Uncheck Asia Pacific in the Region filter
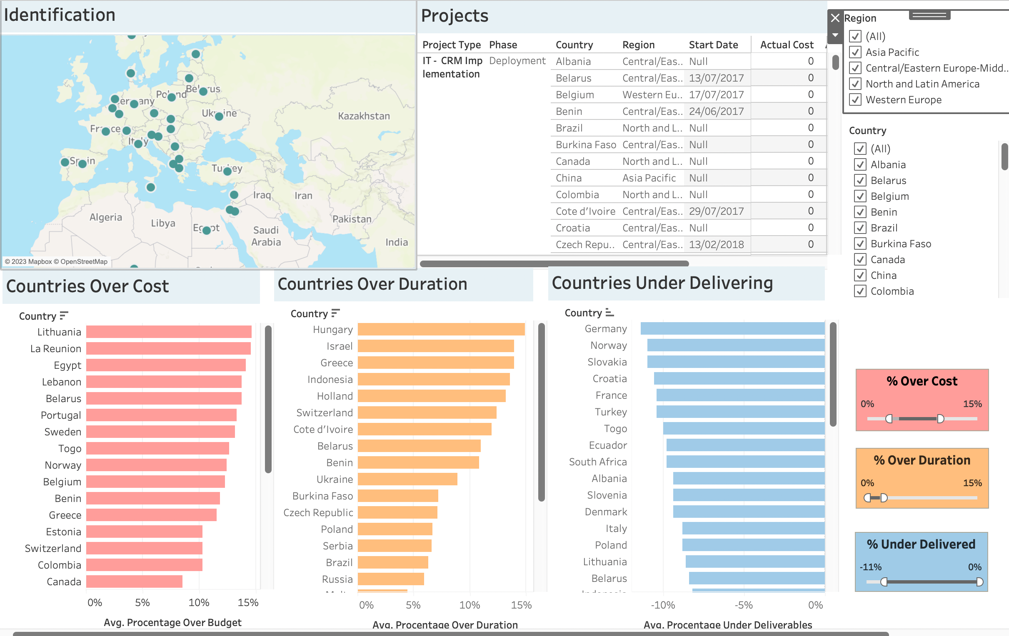Viewport: 1009px width, 636px height. click(x=855, y=52)
